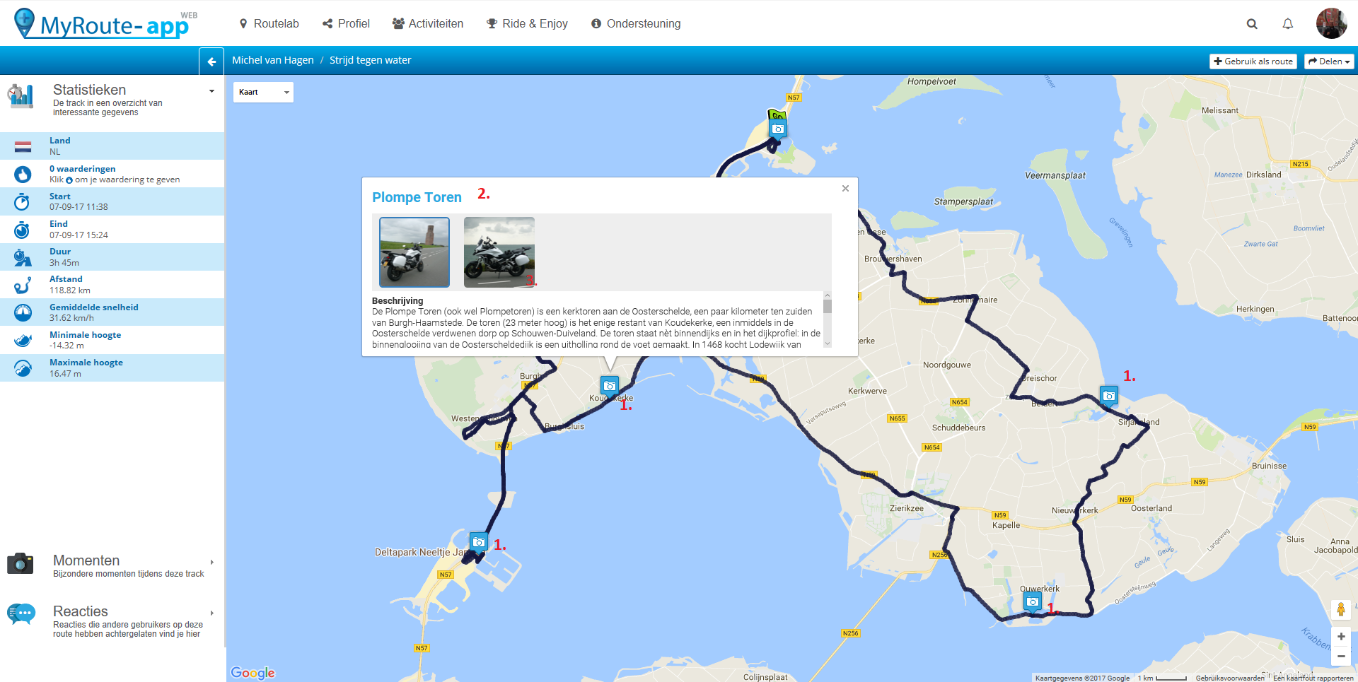The width and height of the screenshot is (1358, 682).
Task: Click the Reacties speech bubble icon
Action: (21, 613)
